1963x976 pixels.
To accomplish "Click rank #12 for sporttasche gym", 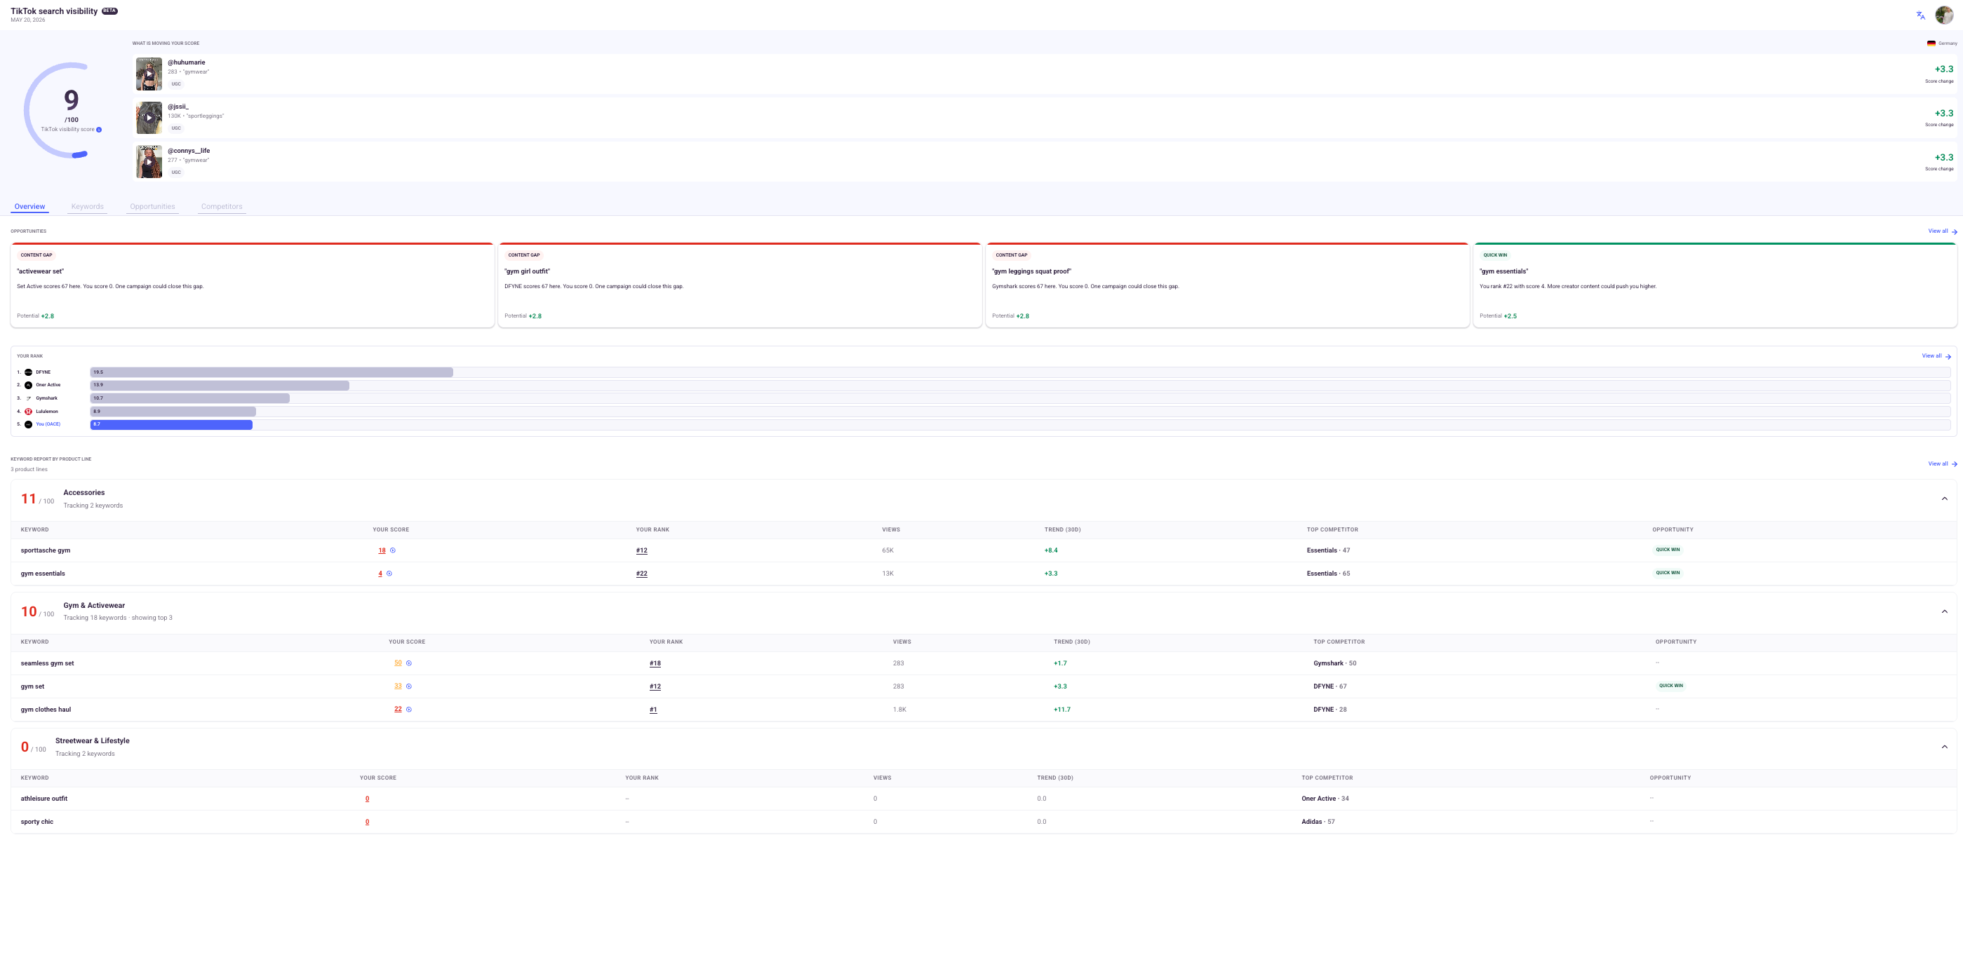I will (x=642, y=550).
